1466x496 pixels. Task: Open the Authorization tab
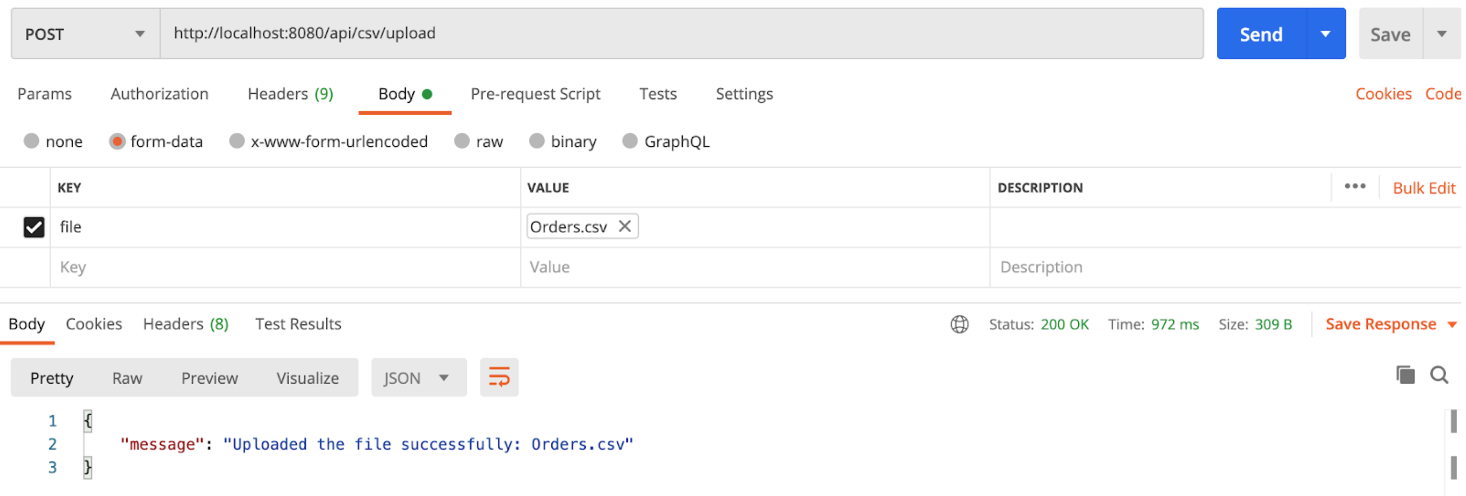(x=160, y=94)
